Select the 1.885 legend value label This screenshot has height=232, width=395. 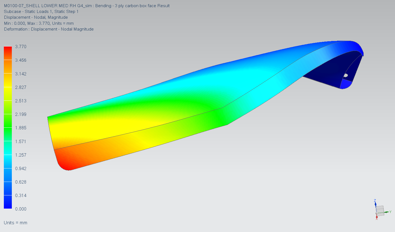(21, 128)
